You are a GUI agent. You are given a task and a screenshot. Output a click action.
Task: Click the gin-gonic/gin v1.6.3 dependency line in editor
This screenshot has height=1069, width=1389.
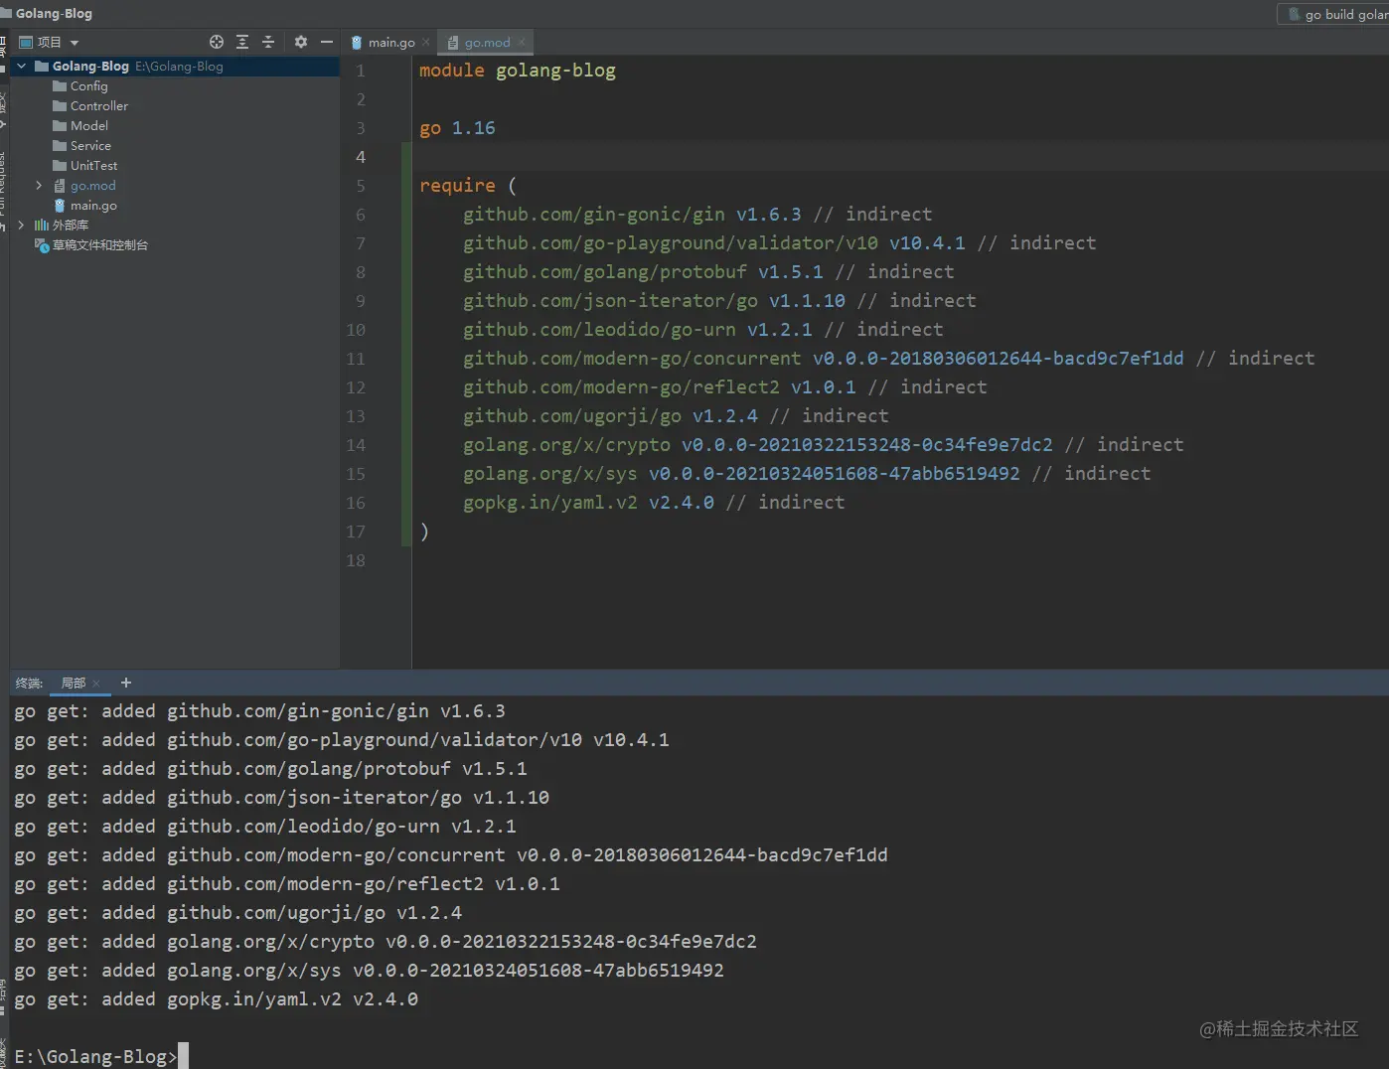pyautogui.click(x=697, y=215)
